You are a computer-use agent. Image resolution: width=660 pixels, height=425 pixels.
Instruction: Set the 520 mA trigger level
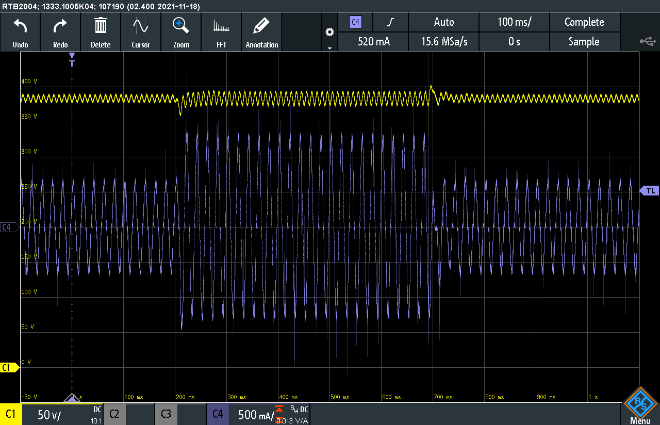(x=373, y=42)
